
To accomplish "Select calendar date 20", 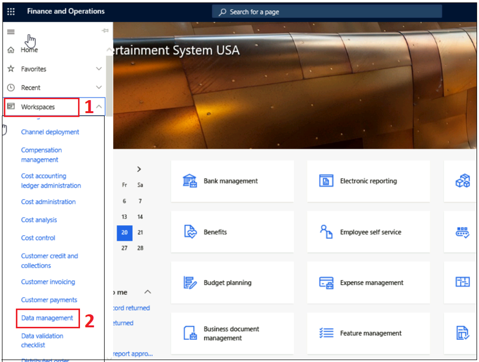I will coord(124,232).
